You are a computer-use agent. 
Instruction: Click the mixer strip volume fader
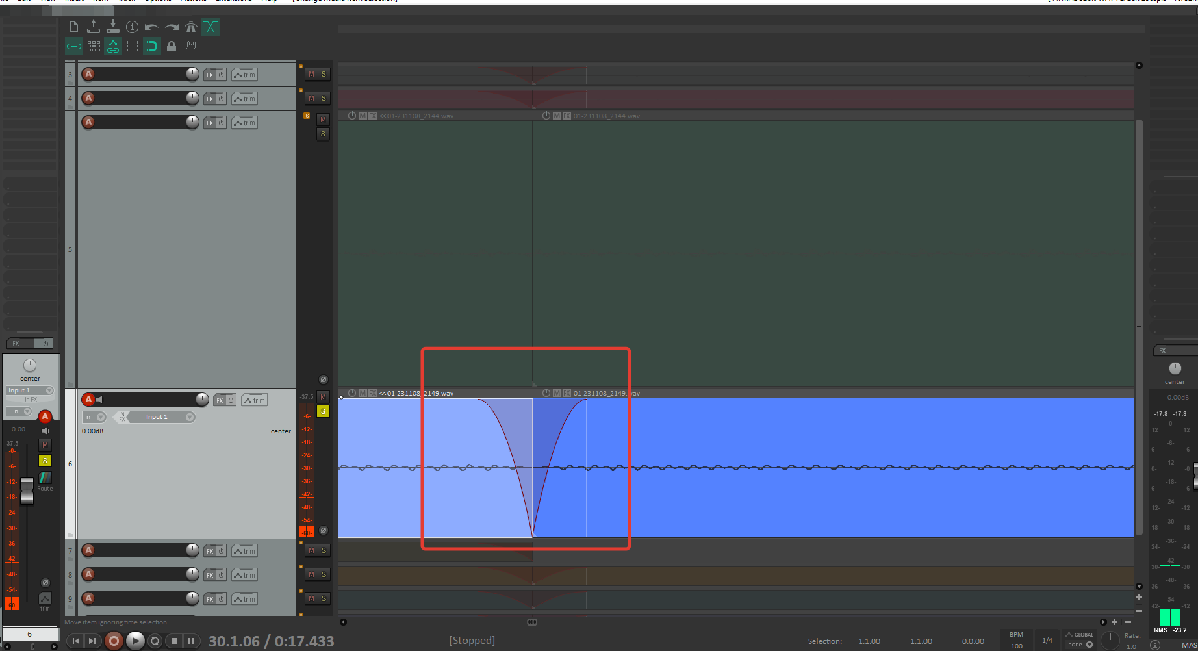click(x=27, y=491)
